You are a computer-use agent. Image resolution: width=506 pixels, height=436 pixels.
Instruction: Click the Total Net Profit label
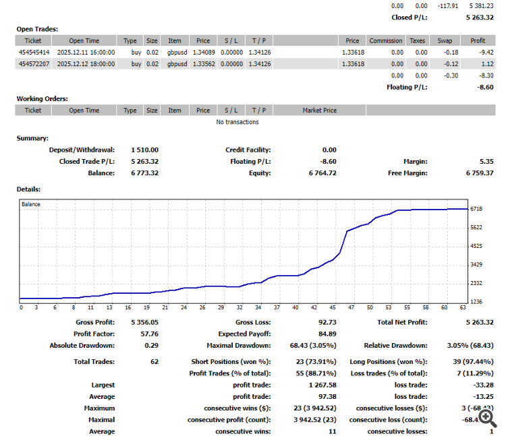[402, 322]
